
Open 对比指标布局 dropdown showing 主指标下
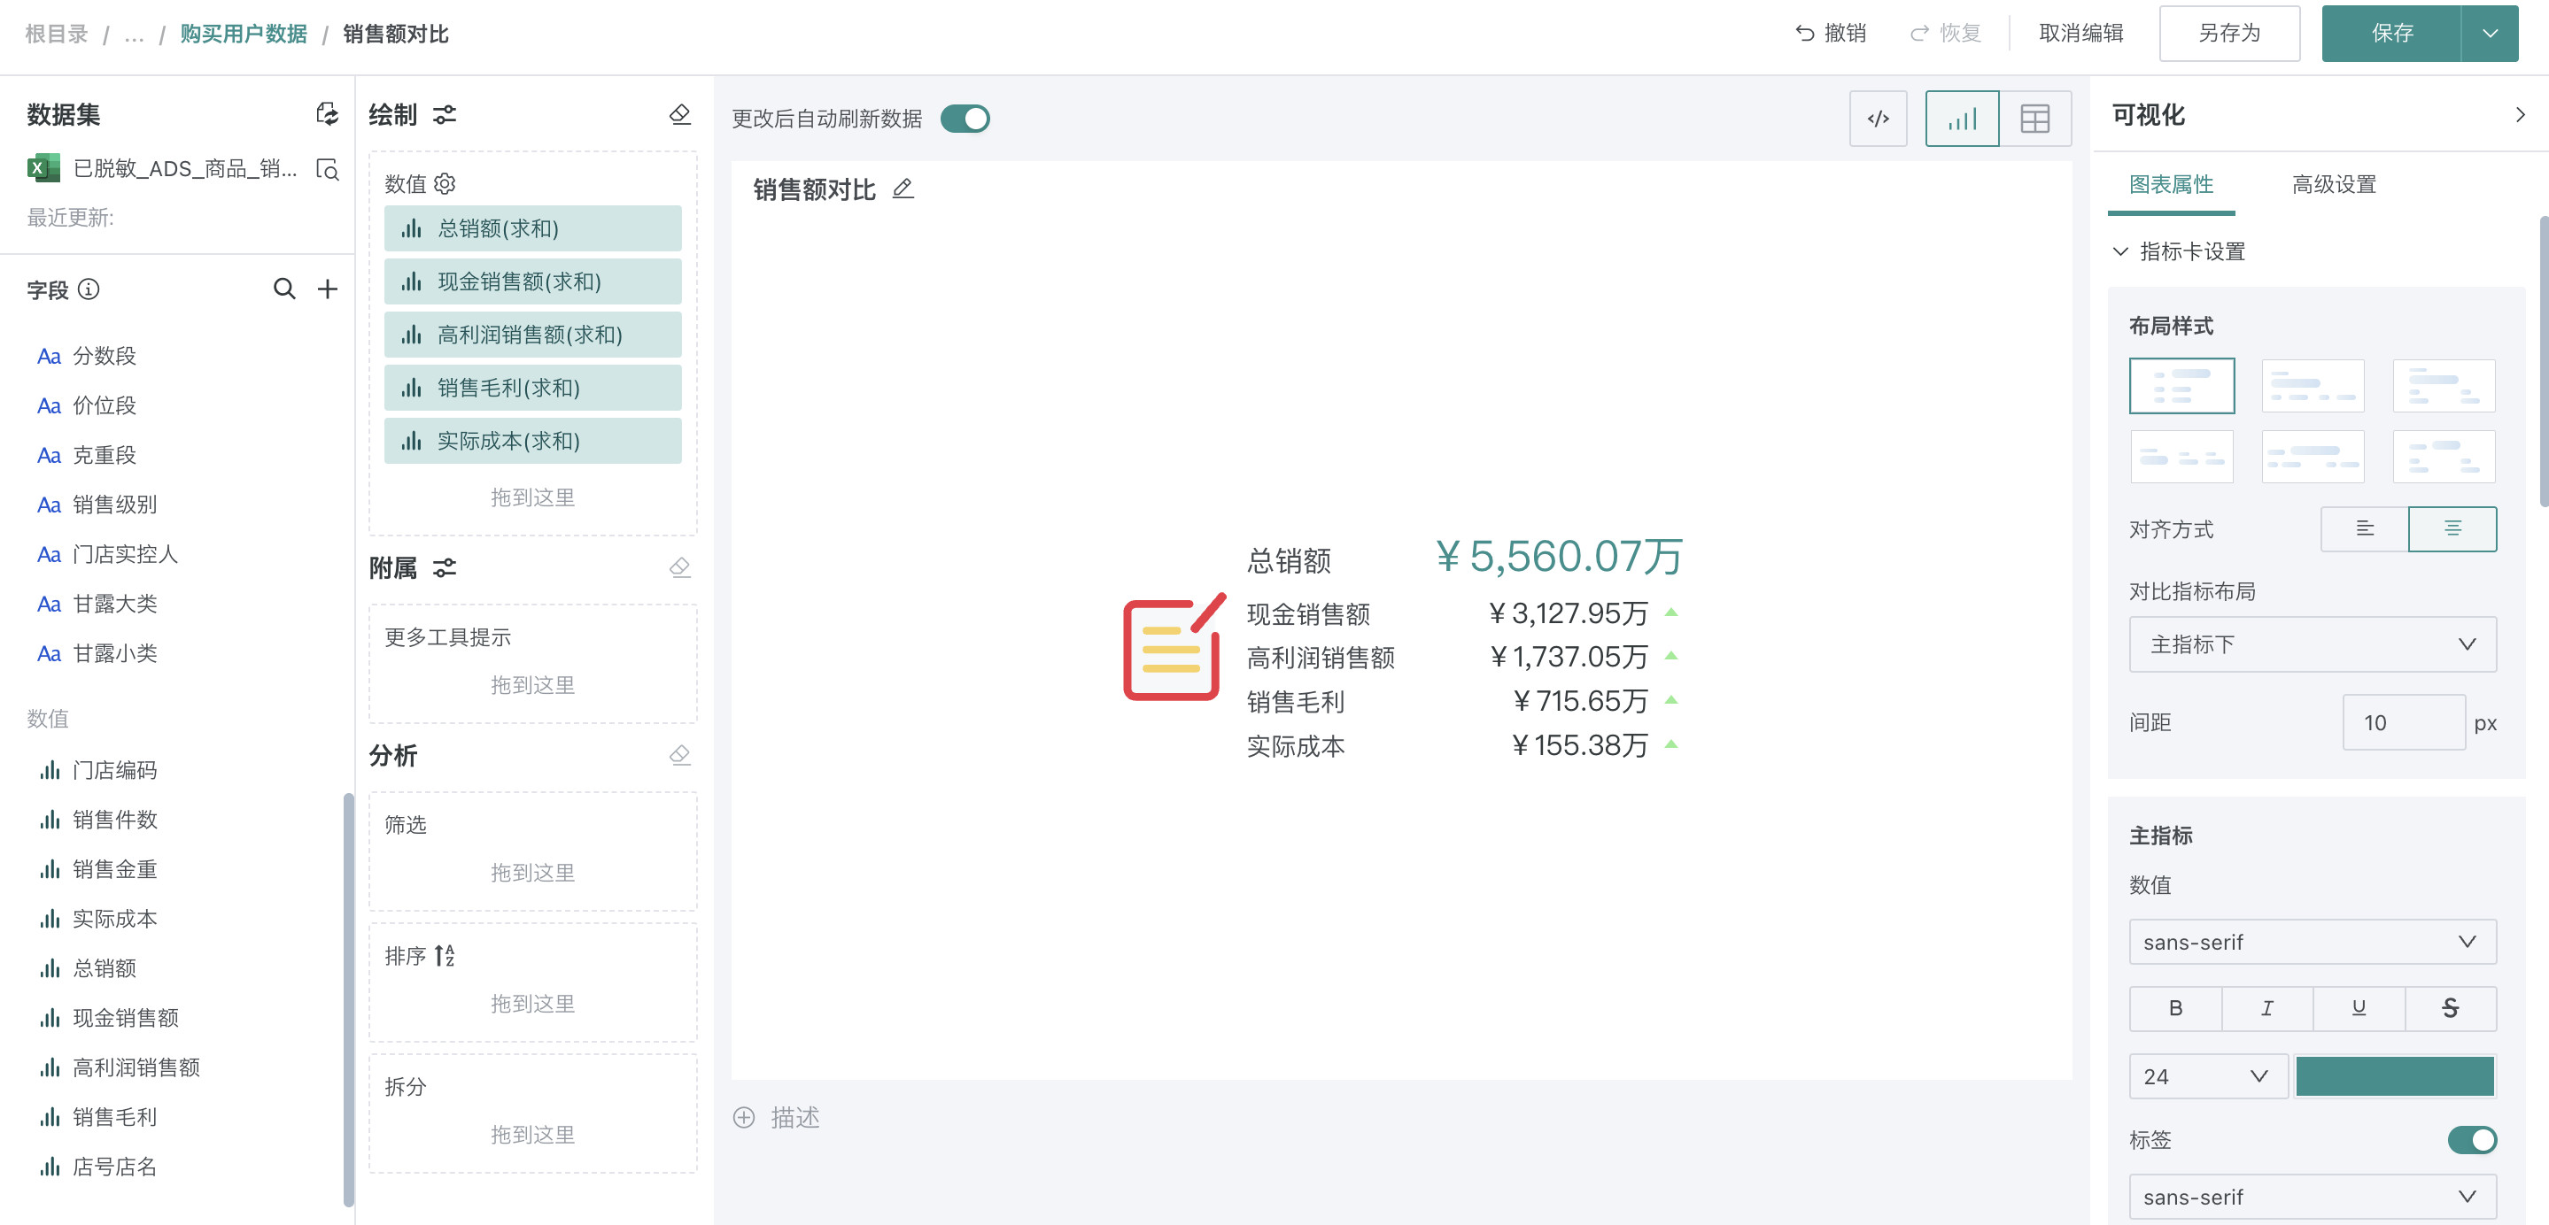click(x=2312, y=644)
